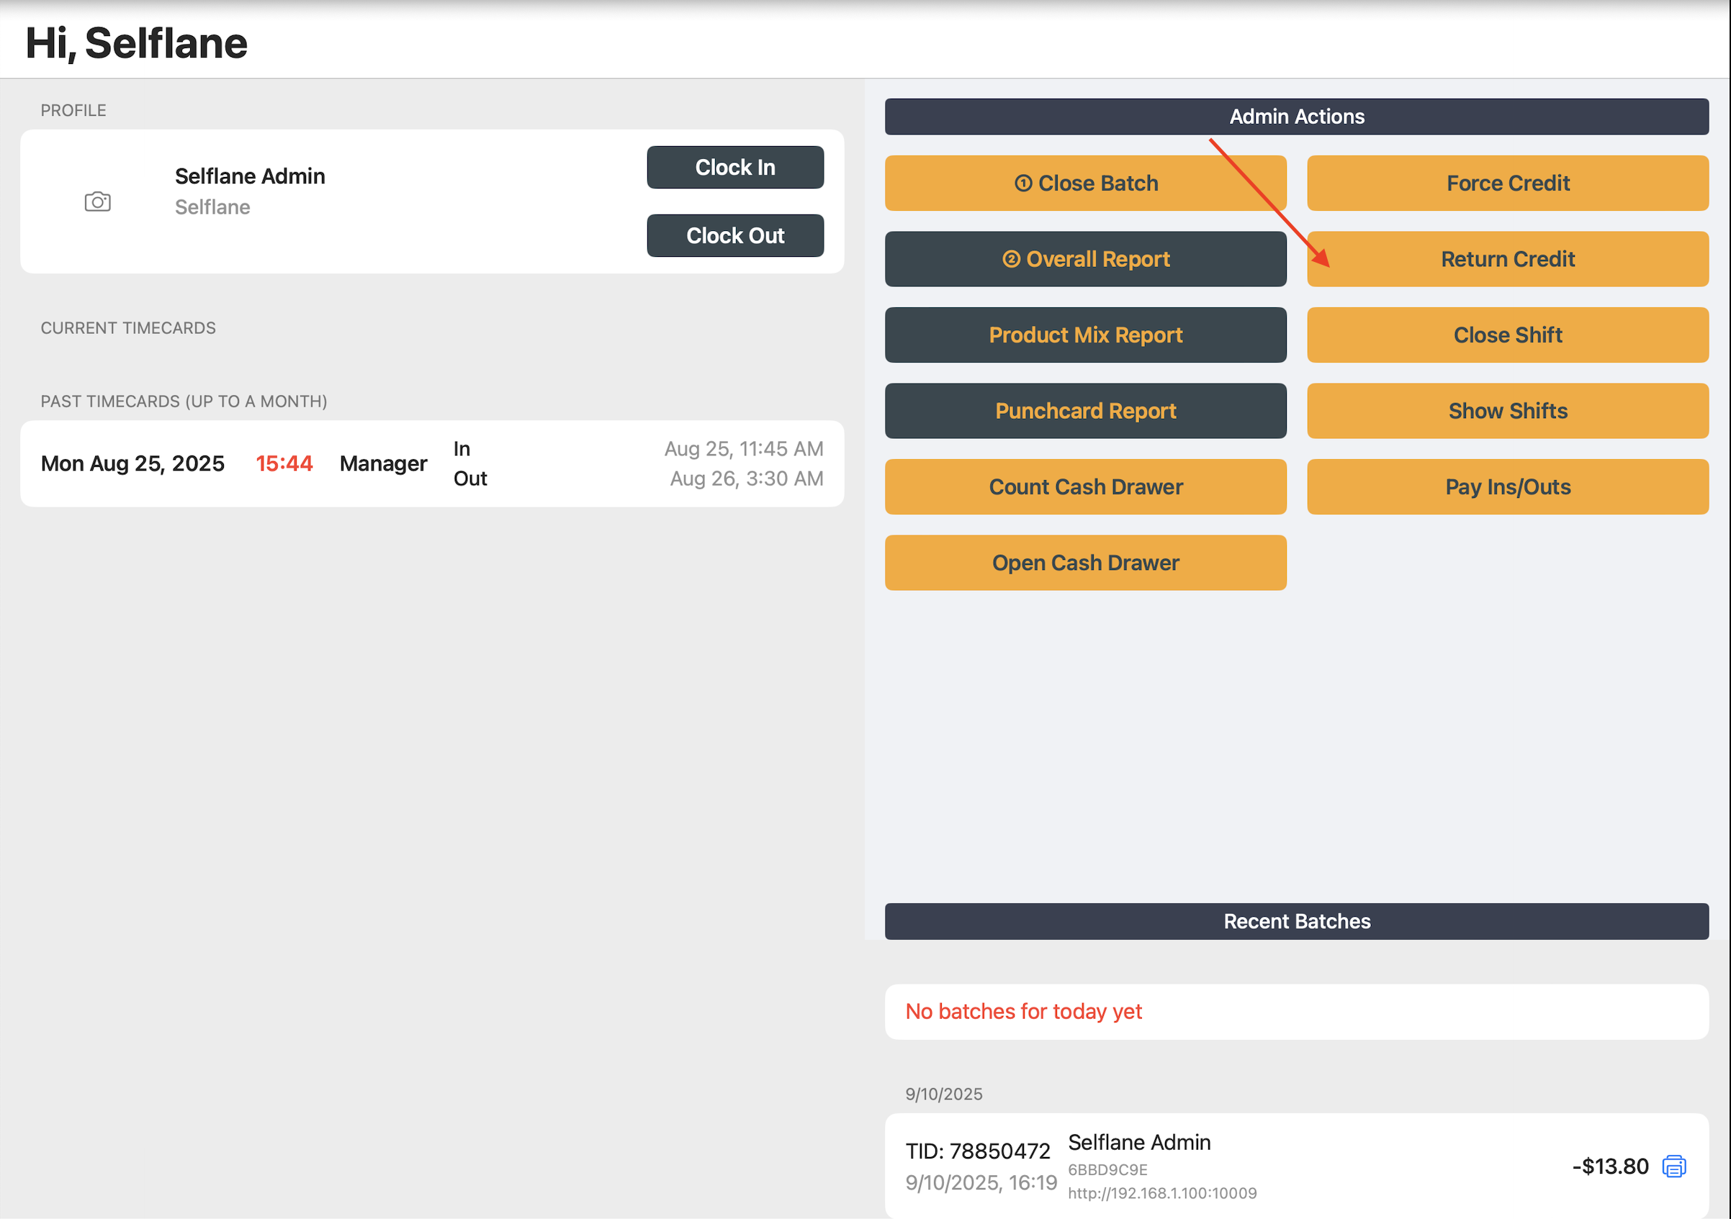Click the Recent Batches header bar
The height and width of the screenshot is (1219, 1731).
[1296, 921]
